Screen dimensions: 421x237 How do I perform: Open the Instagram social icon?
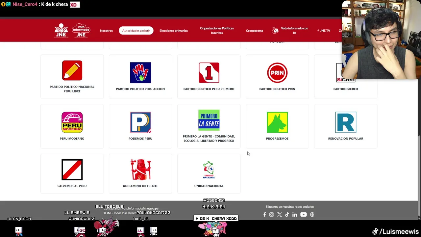[x=271, y=215]
